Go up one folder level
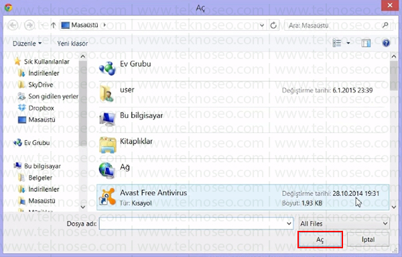 pyautogui.click(x=53, y=25)
